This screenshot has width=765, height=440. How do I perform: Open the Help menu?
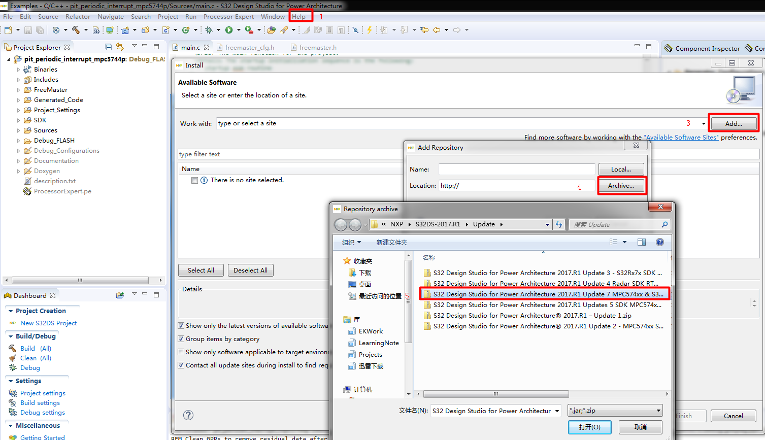point(299,17)
